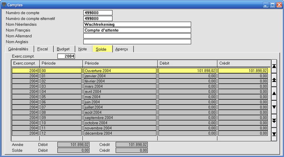The height and width of the screenshot is (157, 284).
Task: Click the Solde Débit field
Action: pos(73,150)
